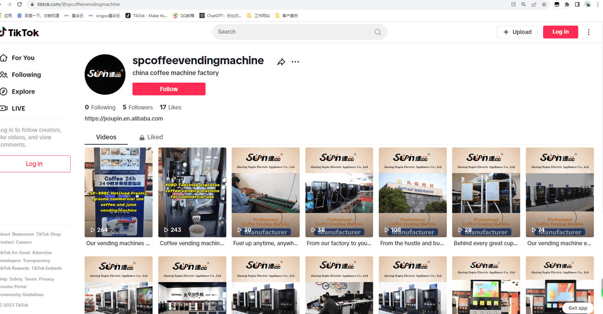The image size is (603, 314).
Task: Open the 客户案例 bookmarks folder
Action: tap(286, 15)
